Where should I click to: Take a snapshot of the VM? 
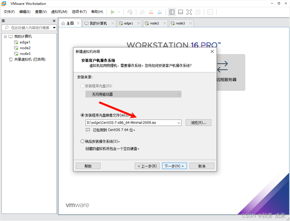click(142, 12)
